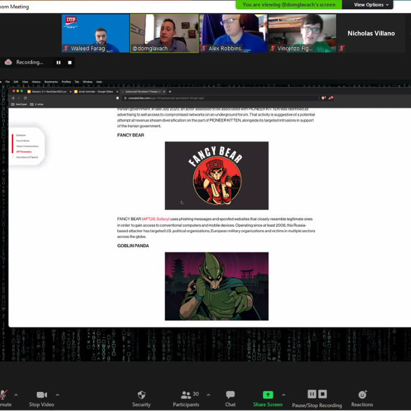
Task: Open the File menu in shared browser
Action: pos(7,82)
